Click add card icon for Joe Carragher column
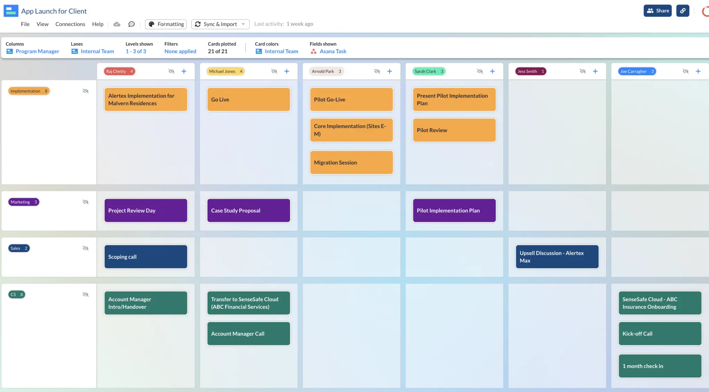Screen dimensions: 709x392 [698, 71]
